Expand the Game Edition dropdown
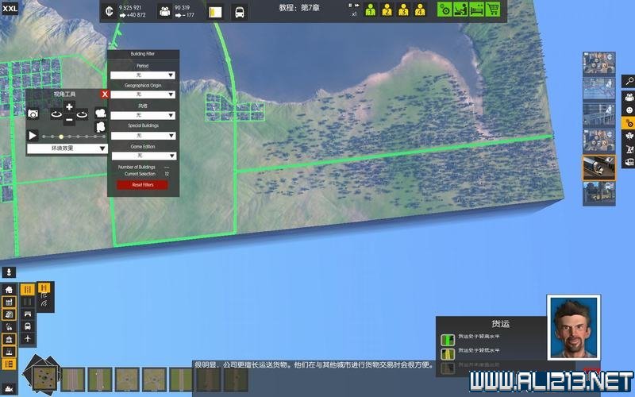Screen dimensions: 635x397 pos(143,156)
